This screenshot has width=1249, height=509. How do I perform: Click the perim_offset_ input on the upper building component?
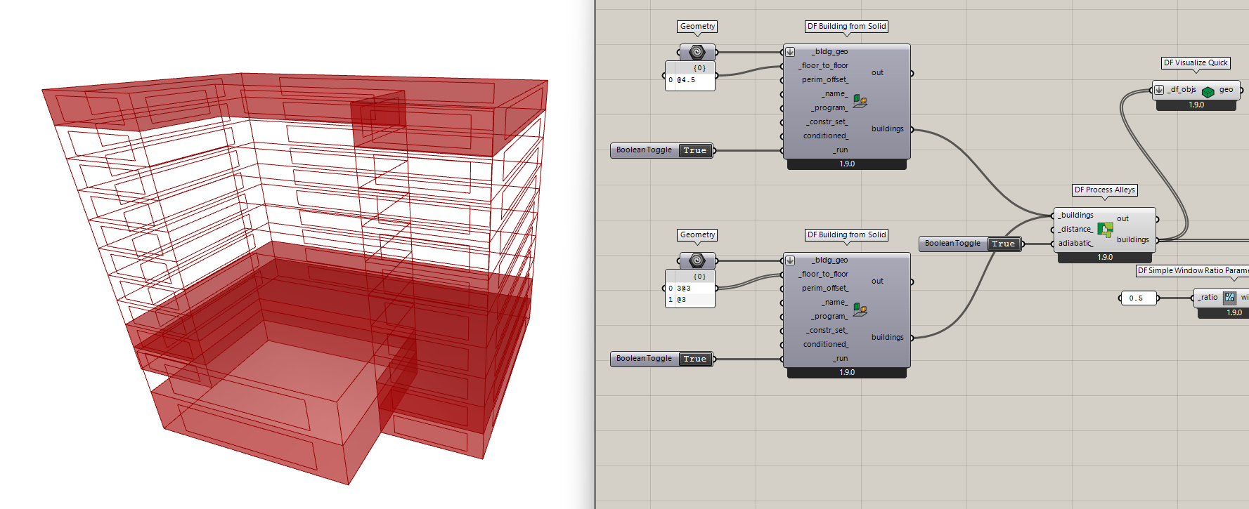pos(824,80)
